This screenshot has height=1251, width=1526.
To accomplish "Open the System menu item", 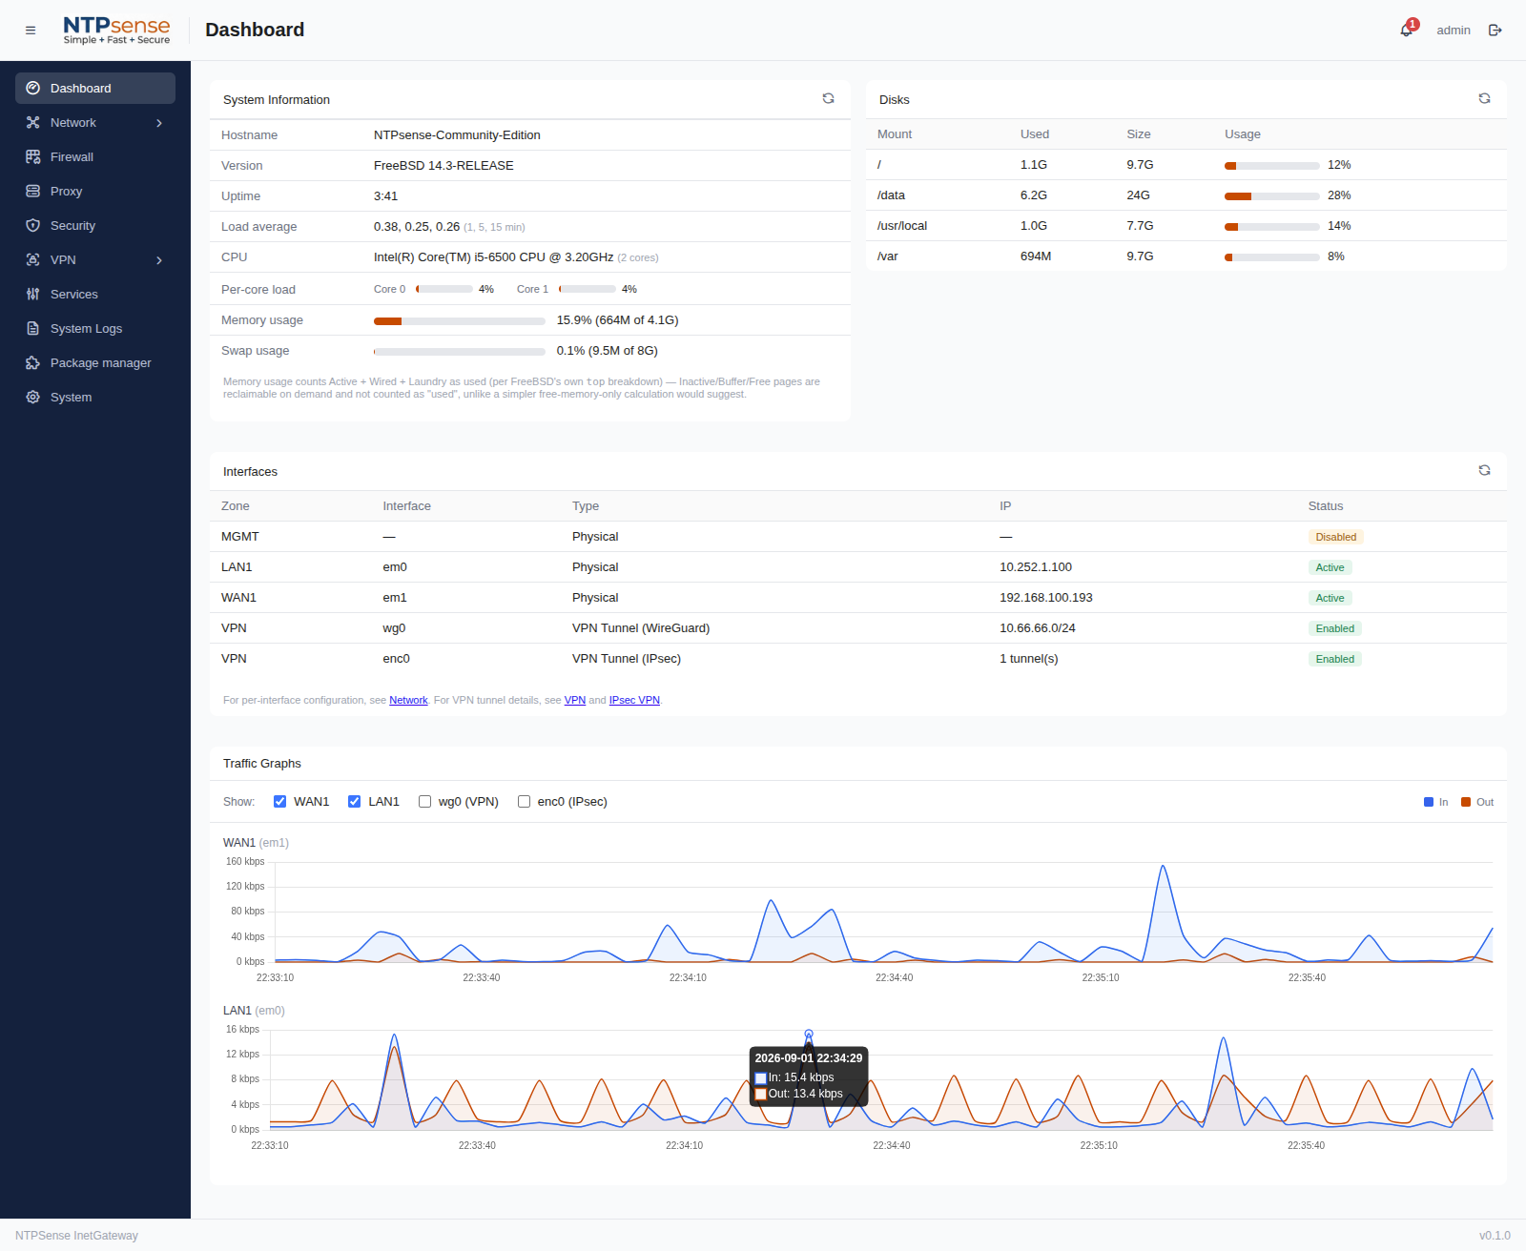I will (x=95, y=397).
